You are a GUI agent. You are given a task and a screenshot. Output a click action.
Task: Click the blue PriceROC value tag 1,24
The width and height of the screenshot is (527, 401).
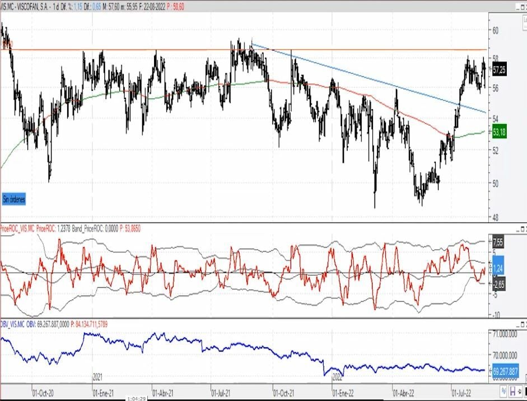pos(498,268)
